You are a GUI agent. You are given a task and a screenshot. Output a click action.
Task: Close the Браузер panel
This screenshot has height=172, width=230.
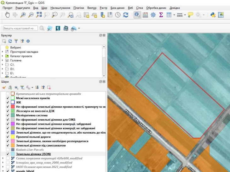pyautogui.click(x=104, y=35)
